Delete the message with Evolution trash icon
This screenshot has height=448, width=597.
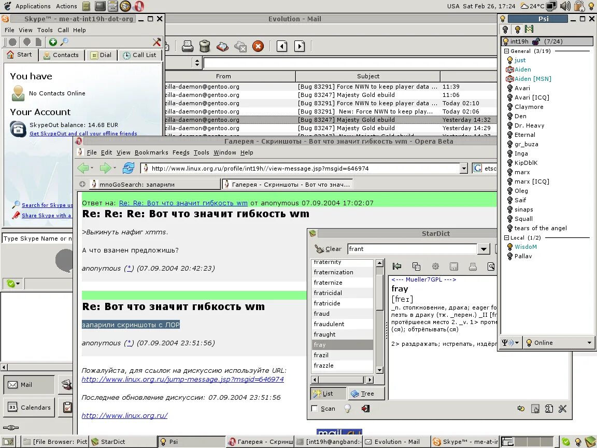(205, 47)
